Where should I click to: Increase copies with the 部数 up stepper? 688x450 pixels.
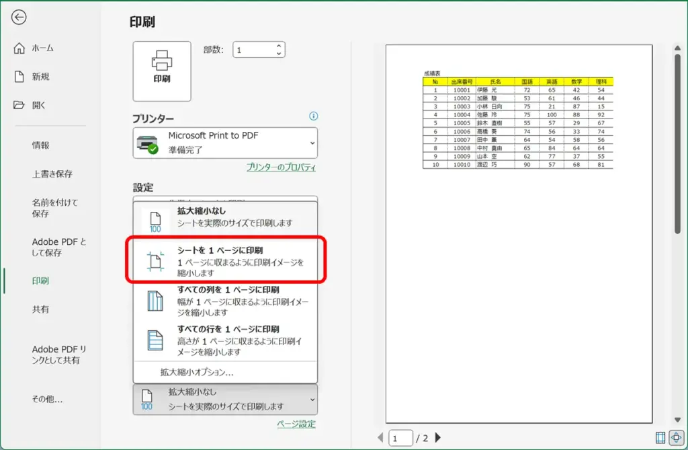point(278,46)
